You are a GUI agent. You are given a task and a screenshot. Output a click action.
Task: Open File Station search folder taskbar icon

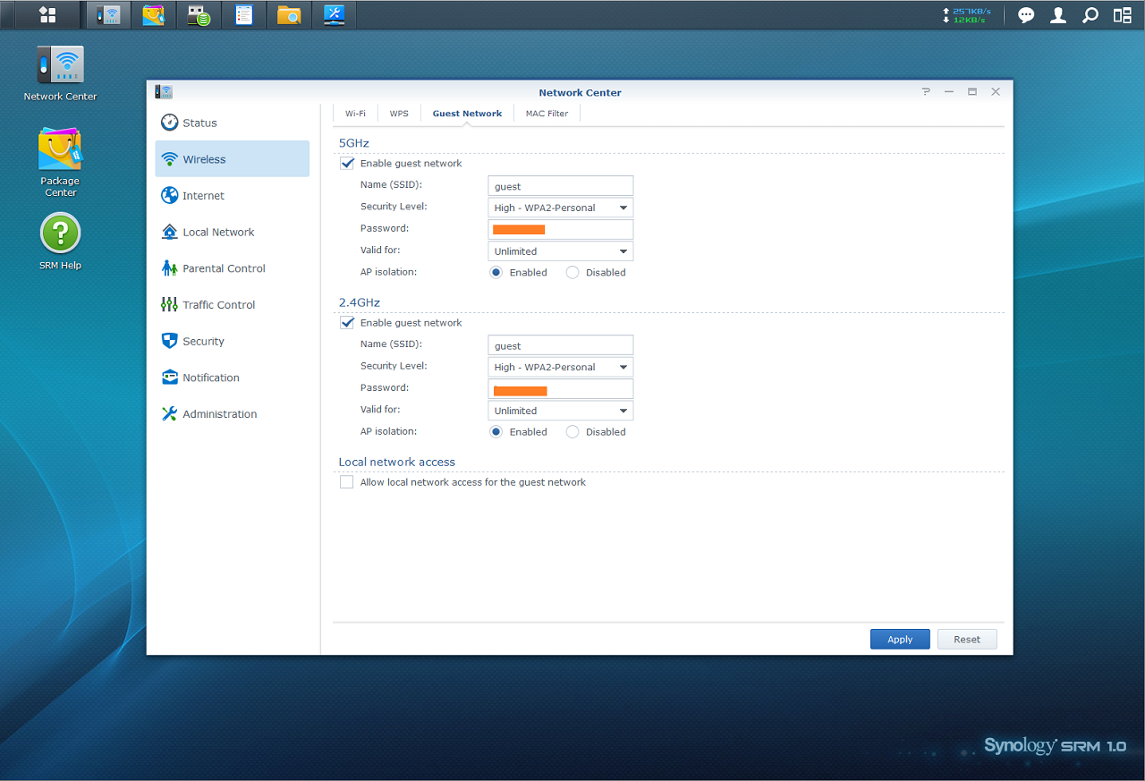(x=288, y=15)
